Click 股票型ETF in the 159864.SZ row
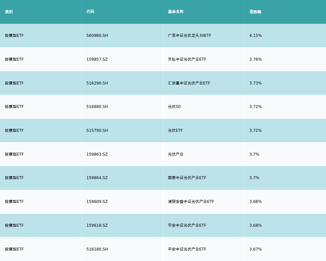Image resolution: width=326 pixels, height=261 pixels. (14, 178)
